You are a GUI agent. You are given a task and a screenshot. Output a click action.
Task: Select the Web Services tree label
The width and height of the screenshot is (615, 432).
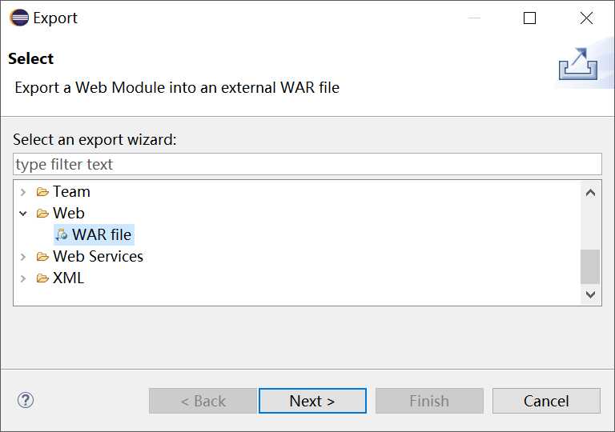pyautogui.click(x=98, y=256)
